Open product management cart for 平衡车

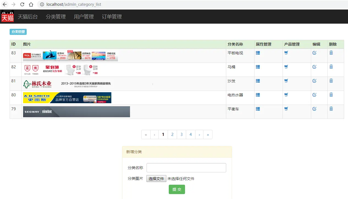286,109
